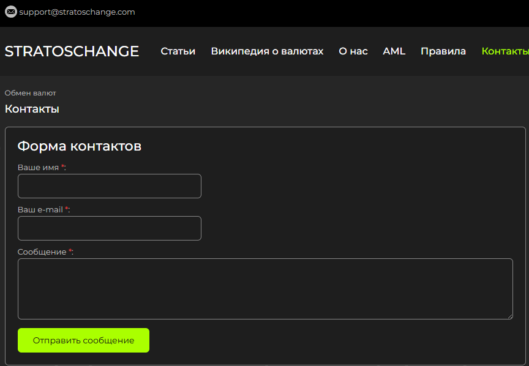
Task: Open the STRATOSCHANGE logo link
Action: click(72, 51)
